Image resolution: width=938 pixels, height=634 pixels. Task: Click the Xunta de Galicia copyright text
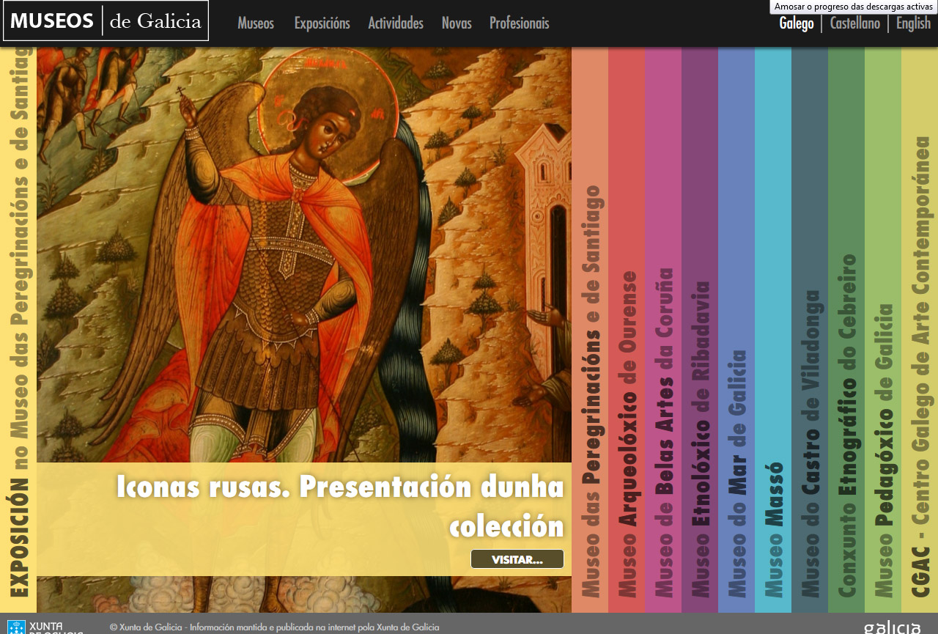275,627
